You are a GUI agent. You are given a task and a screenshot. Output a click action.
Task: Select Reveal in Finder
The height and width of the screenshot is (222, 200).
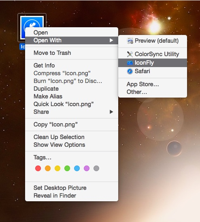click(x=72, y=196)
